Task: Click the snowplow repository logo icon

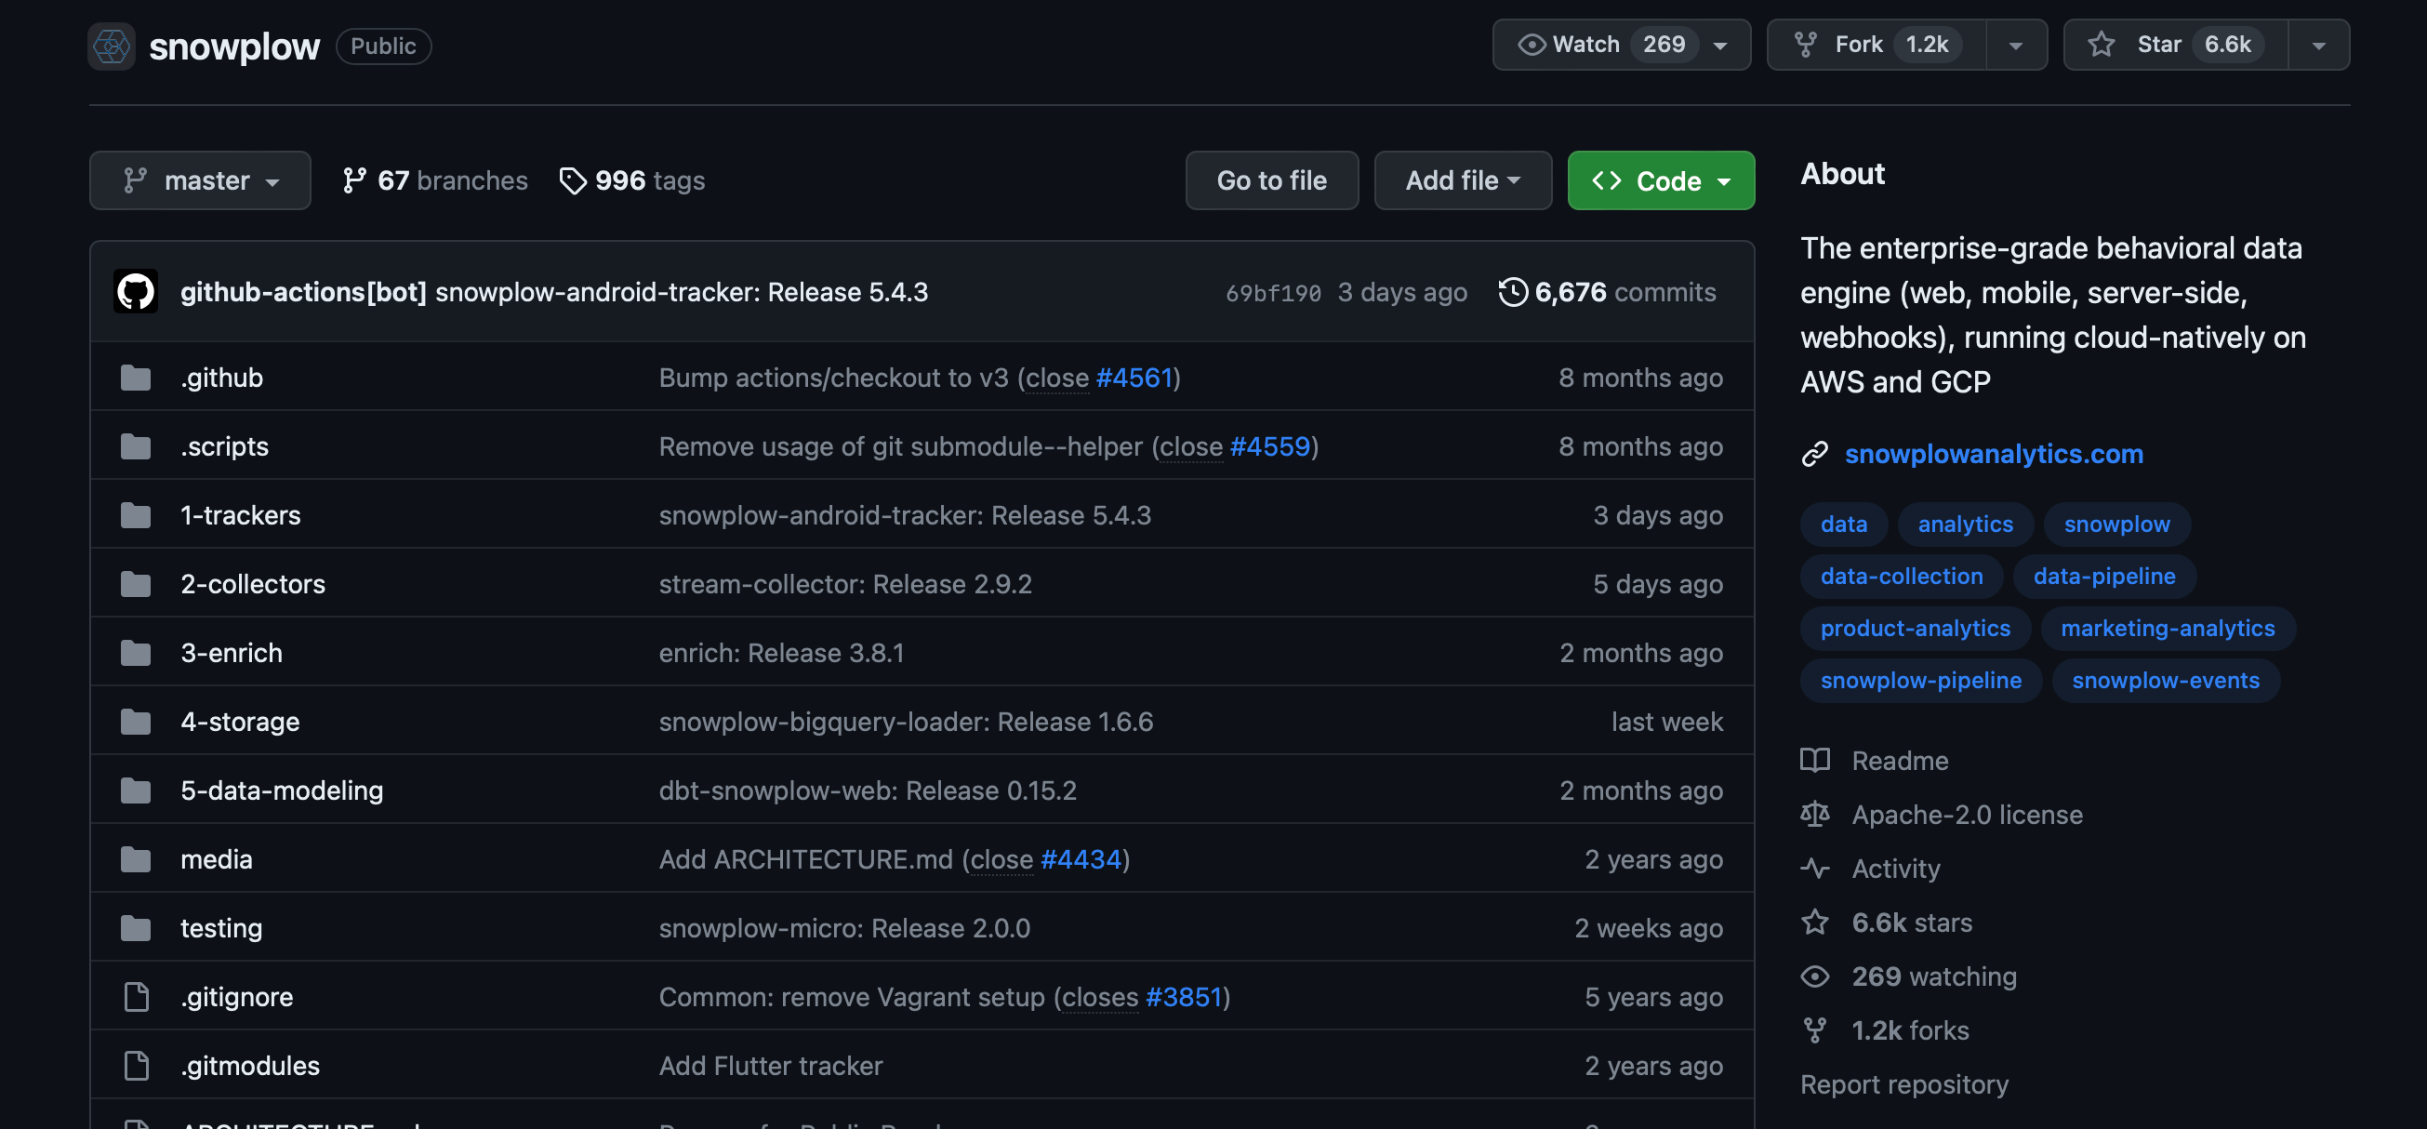Action: tap(112, 46)
